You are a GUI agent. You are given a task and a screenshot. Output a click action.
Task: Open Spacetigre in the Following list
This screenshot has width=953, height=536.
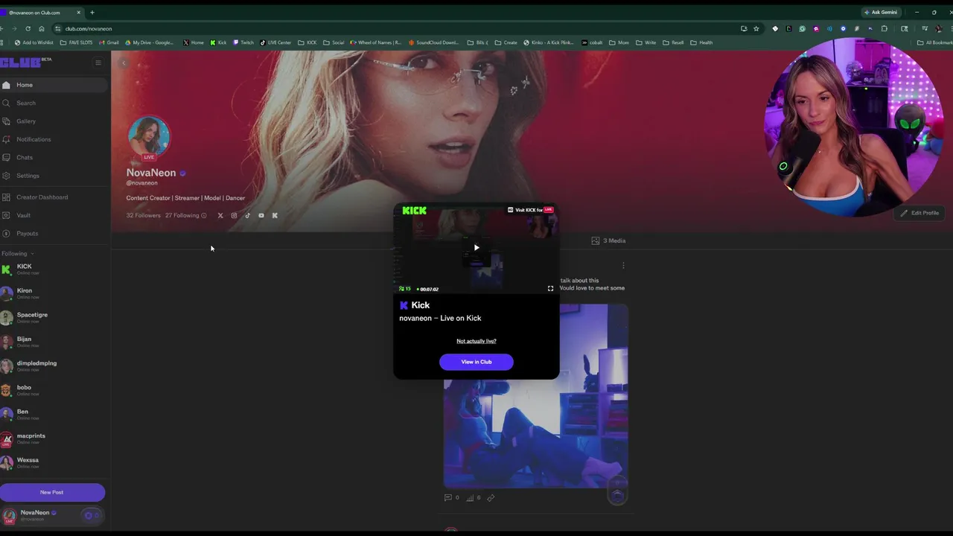click(52, 317)
